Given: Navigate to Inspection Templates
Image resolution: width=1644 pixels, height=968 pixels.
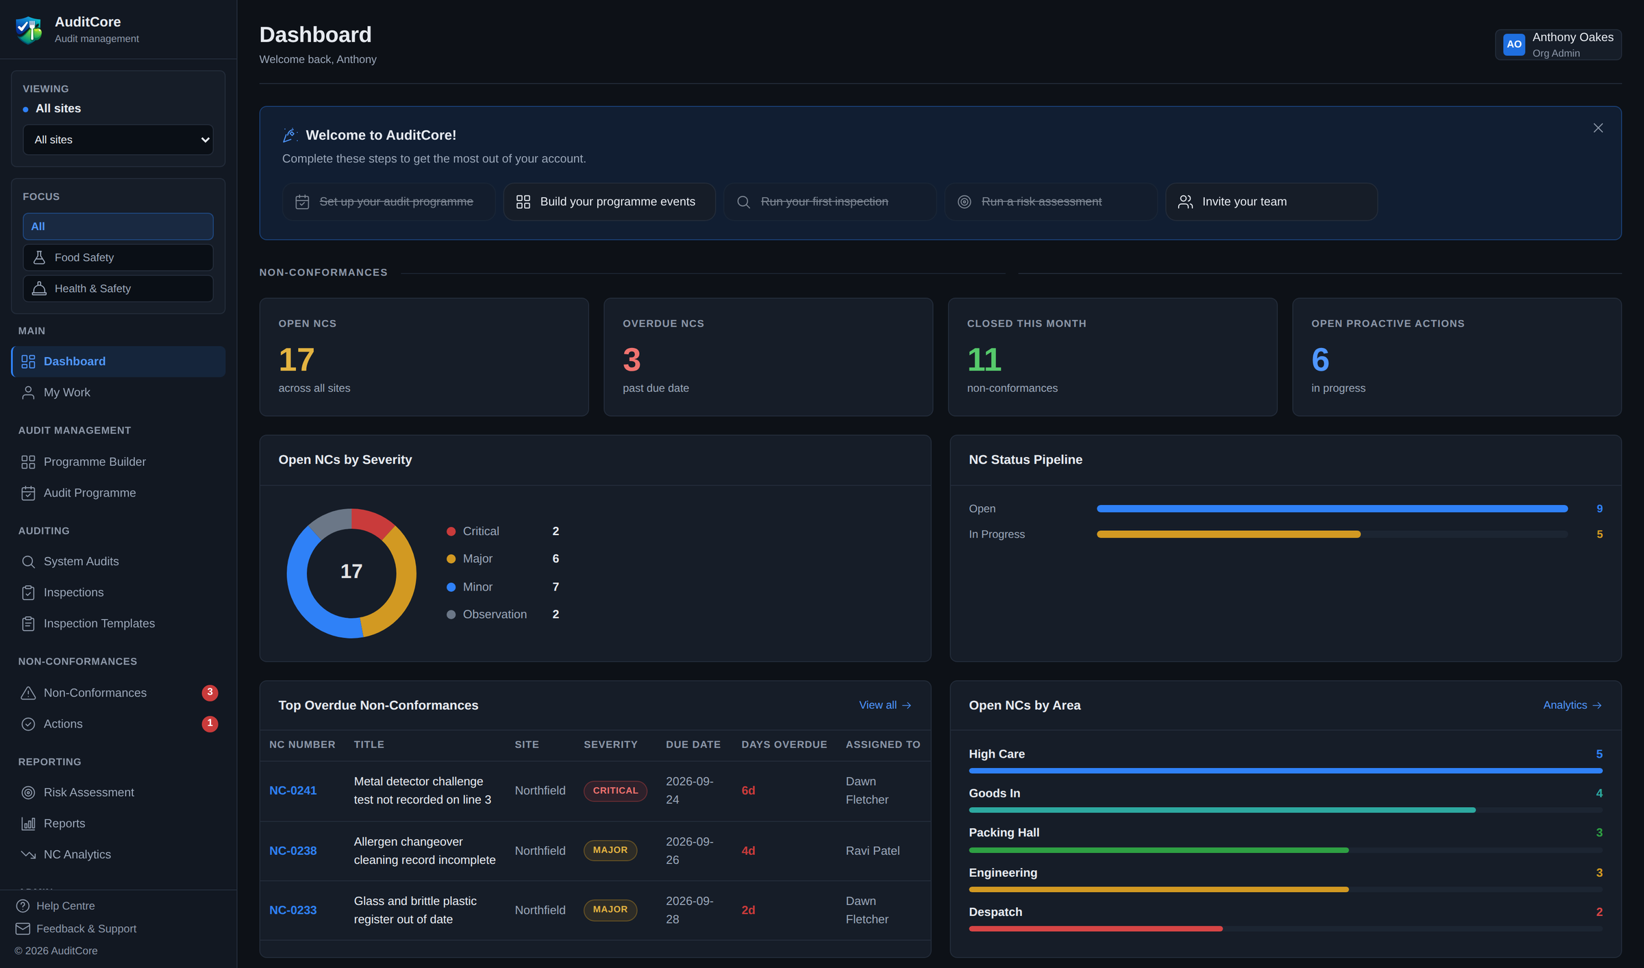Looking at the screenshot, I should click(x=118, y=624).
